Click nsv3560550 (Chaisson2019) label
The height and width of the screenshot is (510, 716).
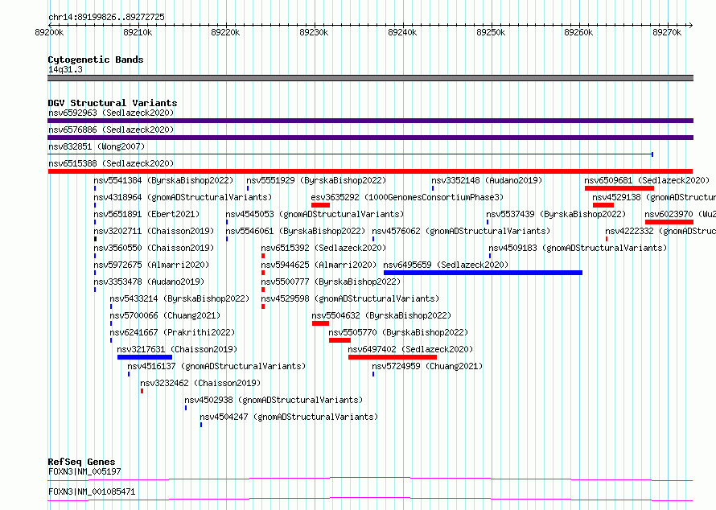point(154,248)
